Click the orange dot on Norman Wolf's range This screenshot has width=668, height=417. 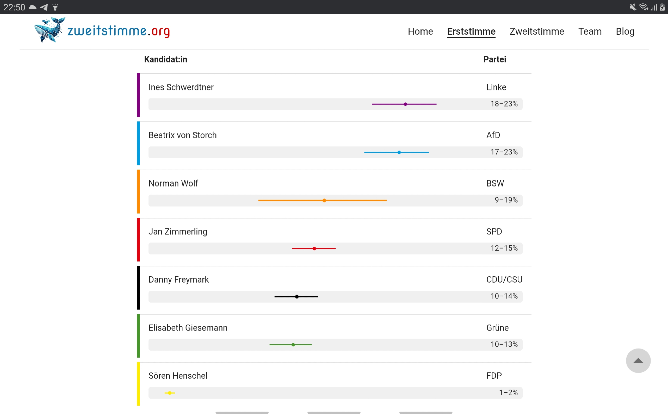point(324,200)
